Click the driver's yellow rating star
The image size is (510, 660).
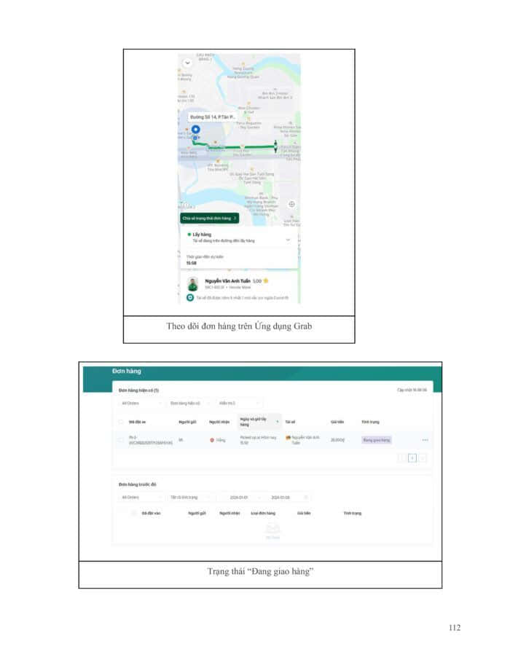pyautogui.click(x=267, y=280)
